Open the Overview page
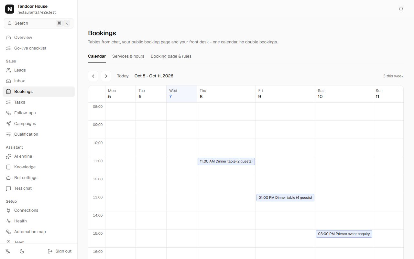The height and width of the screenshot is (259, 414). click(x=38, y=38)
